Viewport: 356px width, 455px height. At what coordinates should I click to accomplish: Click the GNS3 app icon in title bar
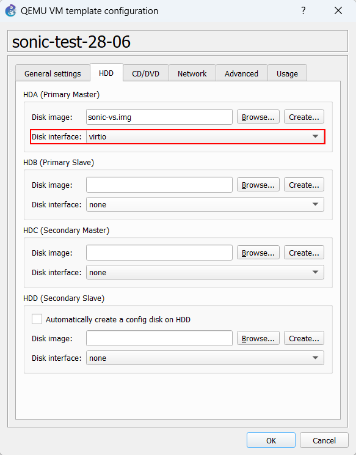(x=10, y=11)
